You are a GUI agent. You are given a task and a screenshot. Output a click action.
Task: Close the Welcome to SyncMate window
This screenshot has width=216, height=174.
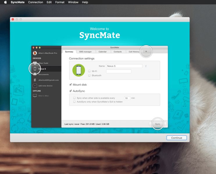pyautogui.click(x=13, y=19)
